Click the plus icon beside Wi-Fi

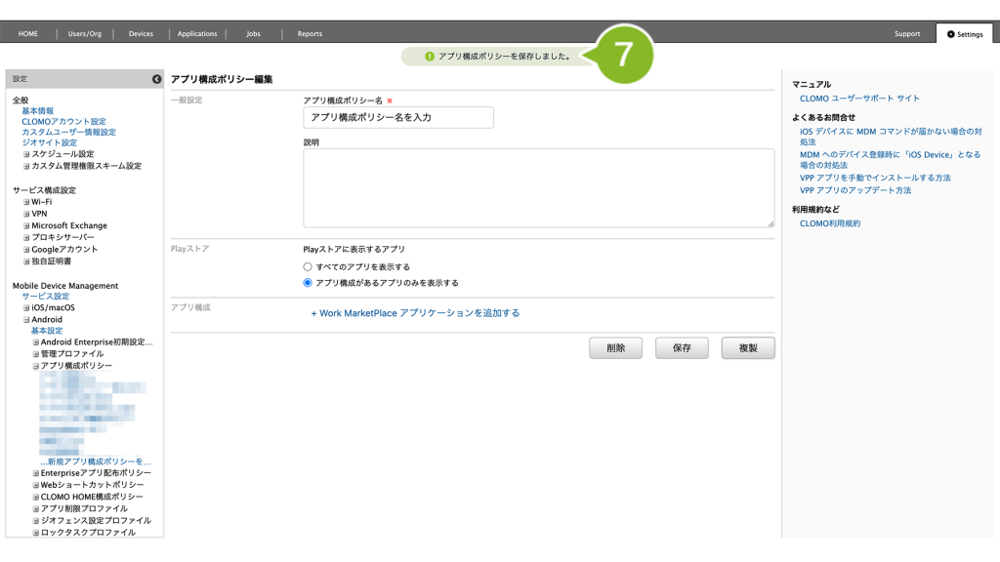pos(26,202)
